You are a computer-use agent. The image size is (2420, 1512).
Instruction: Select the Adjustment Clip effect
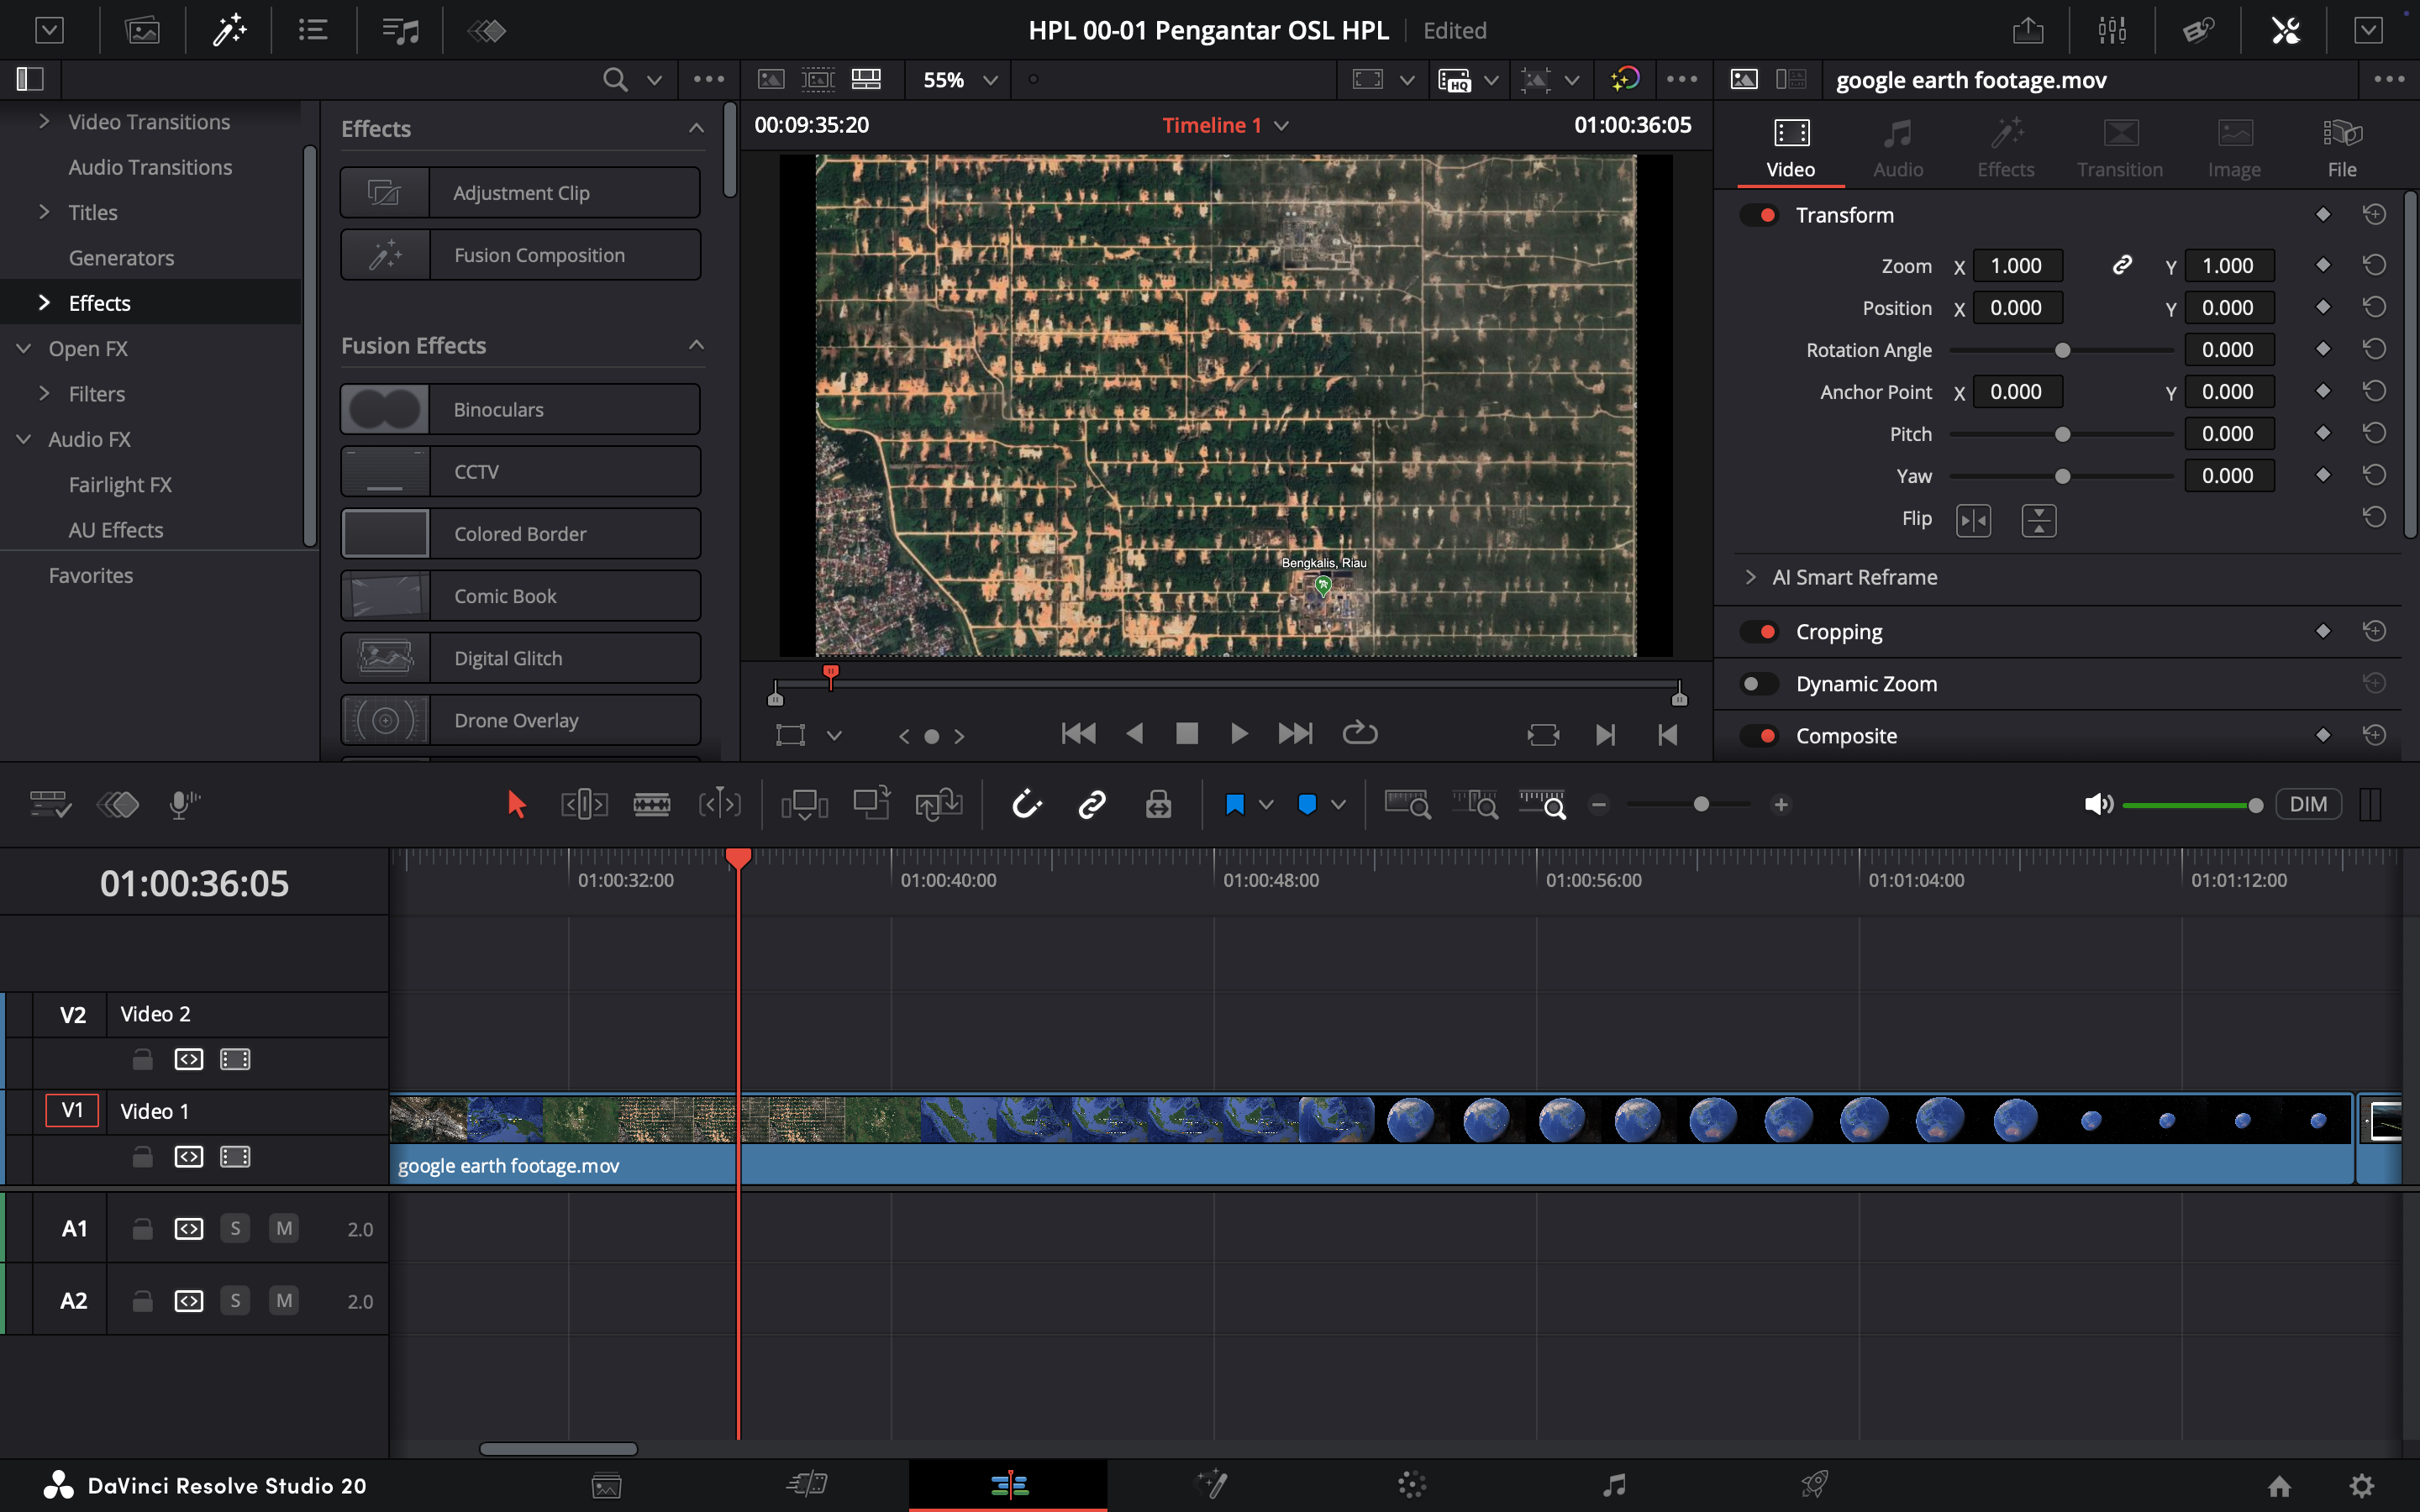coord(520,193)
